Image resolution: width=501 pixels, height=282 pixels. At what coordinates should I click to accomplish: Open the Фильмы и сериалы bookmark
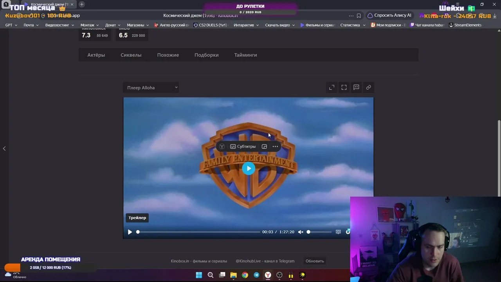tap(318, 25)
